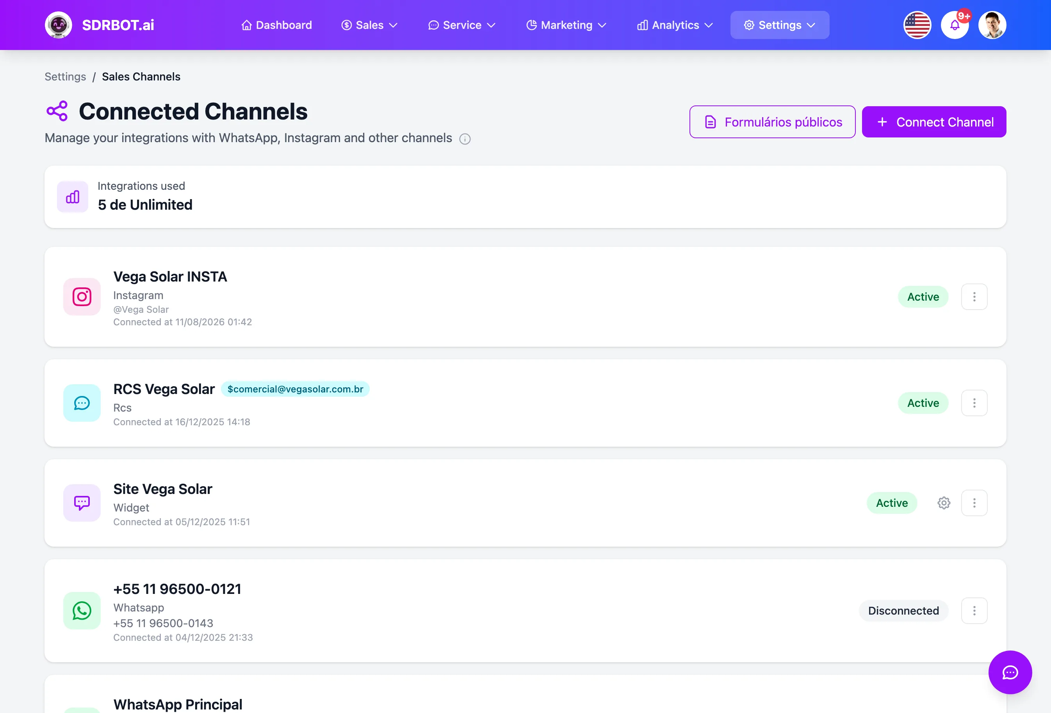Viewport: 1051px width, 713px height.
Task: Expand the Service menu
Action: pos(462,25)
